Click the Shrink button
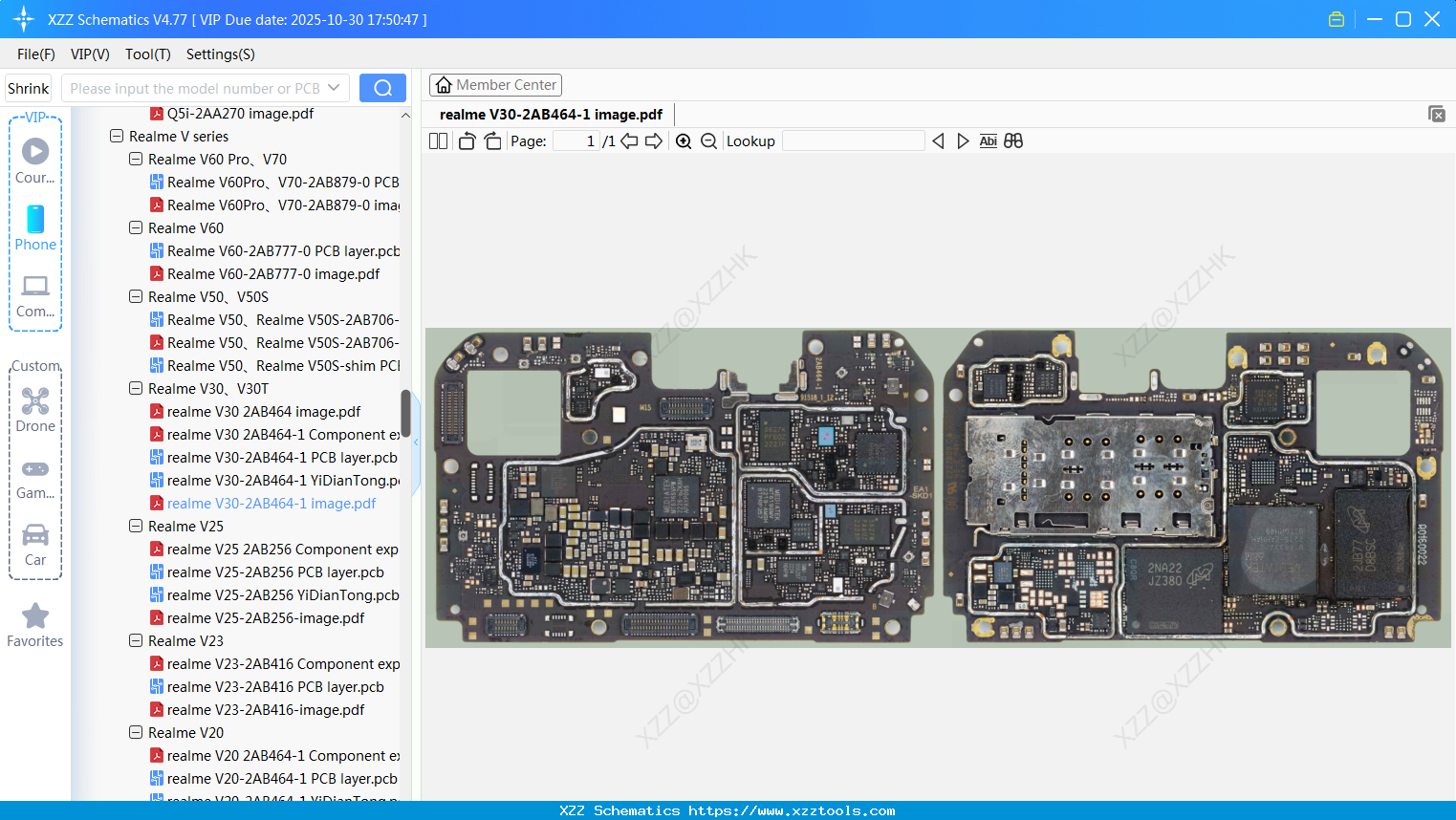Image resolution: width=1456 pixels, height=820 pixels. [28, 88]
